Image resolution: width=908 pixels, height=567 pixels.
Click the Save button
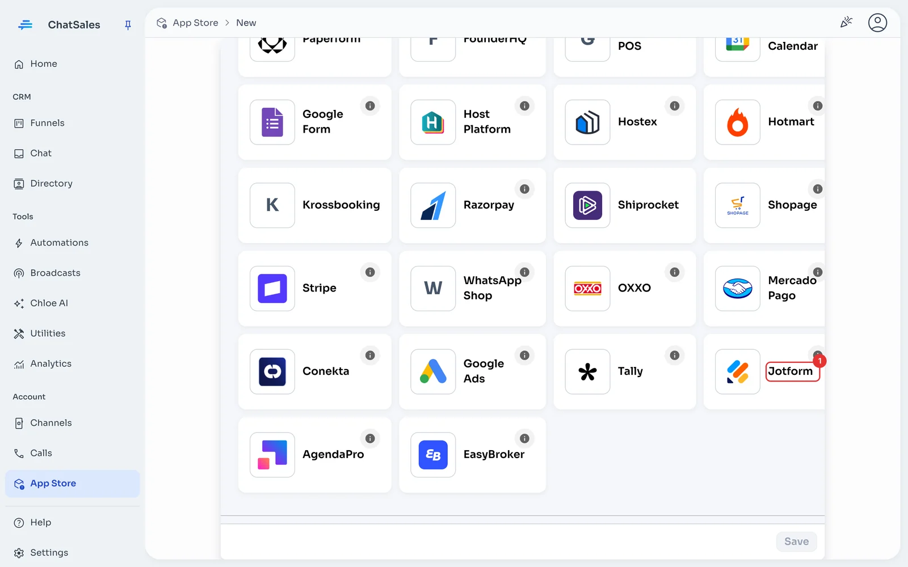tap(796, 541)
